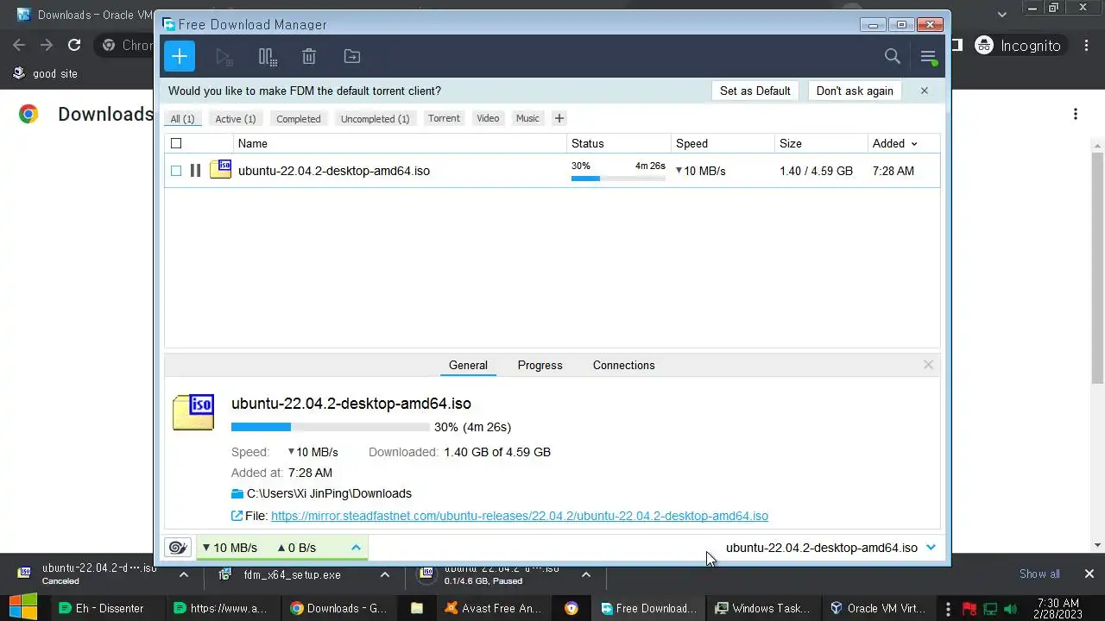Toggle snail mode icon in the status bar
This screenshot has height=621, width=1105.
pos(178,548)
